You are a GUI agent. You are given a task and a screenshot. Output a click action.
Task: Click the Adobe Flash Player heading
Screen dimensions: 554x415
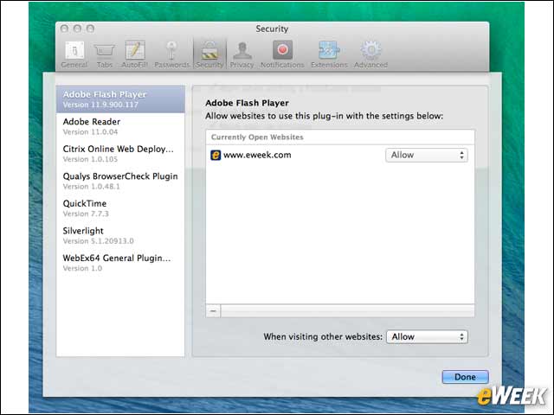click(x=247, y=103)
